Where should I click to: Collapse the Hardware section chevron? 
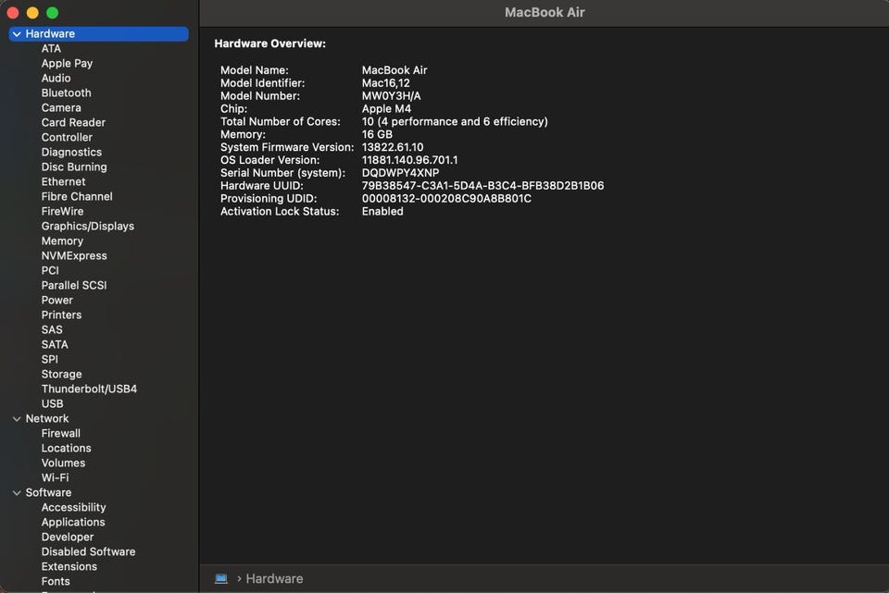(17, 34)
